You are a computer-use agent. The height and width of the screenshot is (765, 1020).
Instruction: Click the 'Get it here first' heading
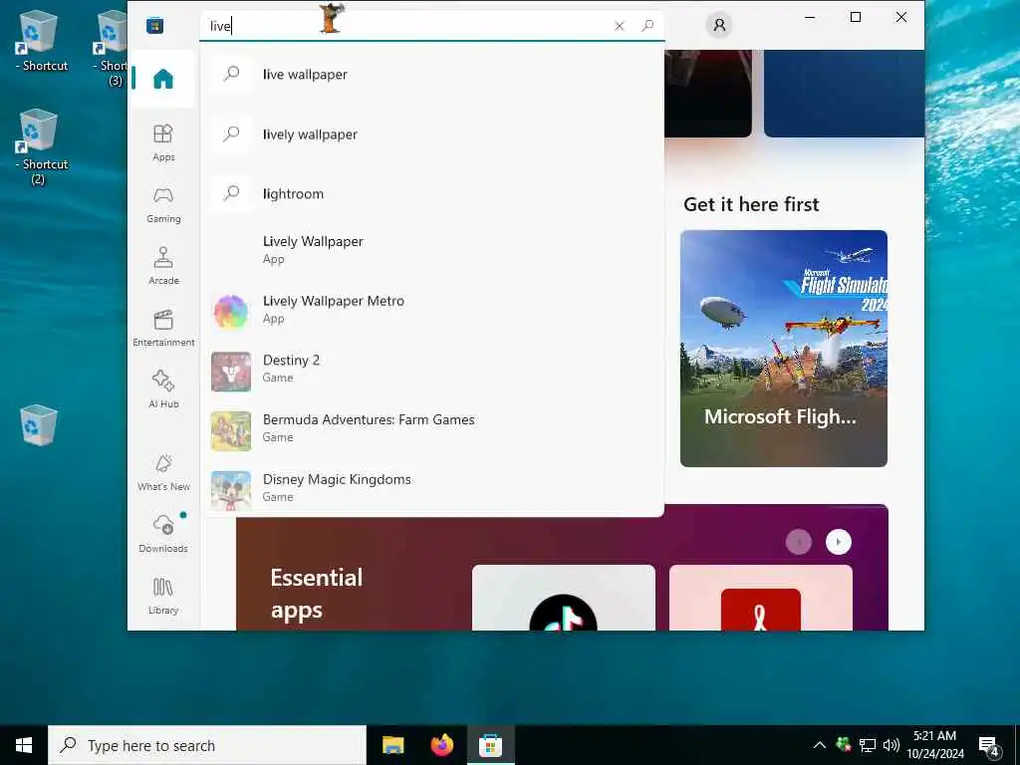coord(751,204)
